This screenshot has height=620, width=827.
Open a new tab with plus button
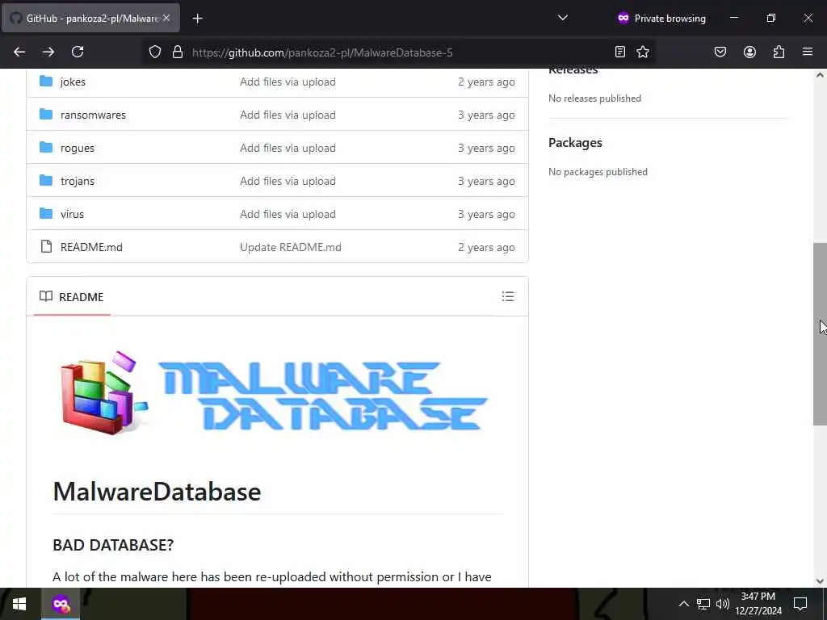point(197,19)
